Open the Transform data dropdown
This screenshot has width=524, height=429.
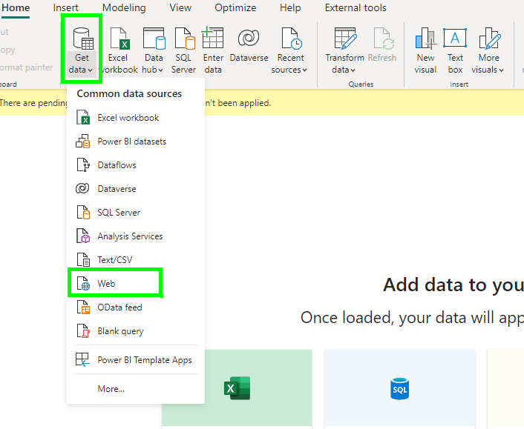(x=344, y=50)
